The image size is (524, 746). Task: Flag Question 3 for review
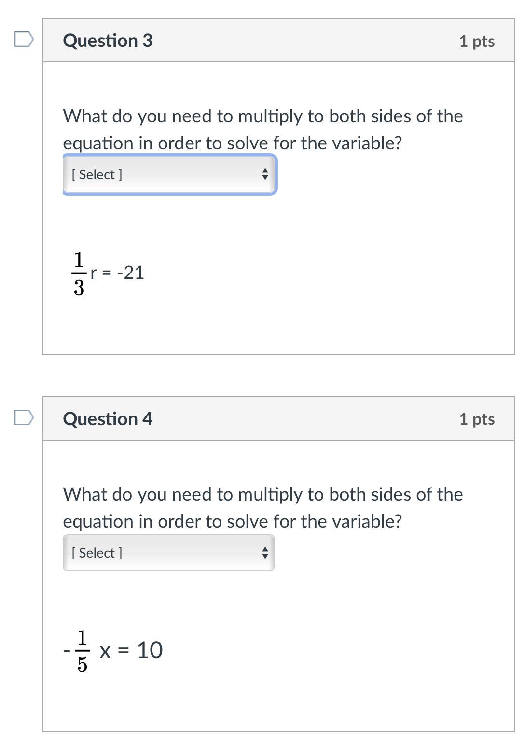(24, 40)
